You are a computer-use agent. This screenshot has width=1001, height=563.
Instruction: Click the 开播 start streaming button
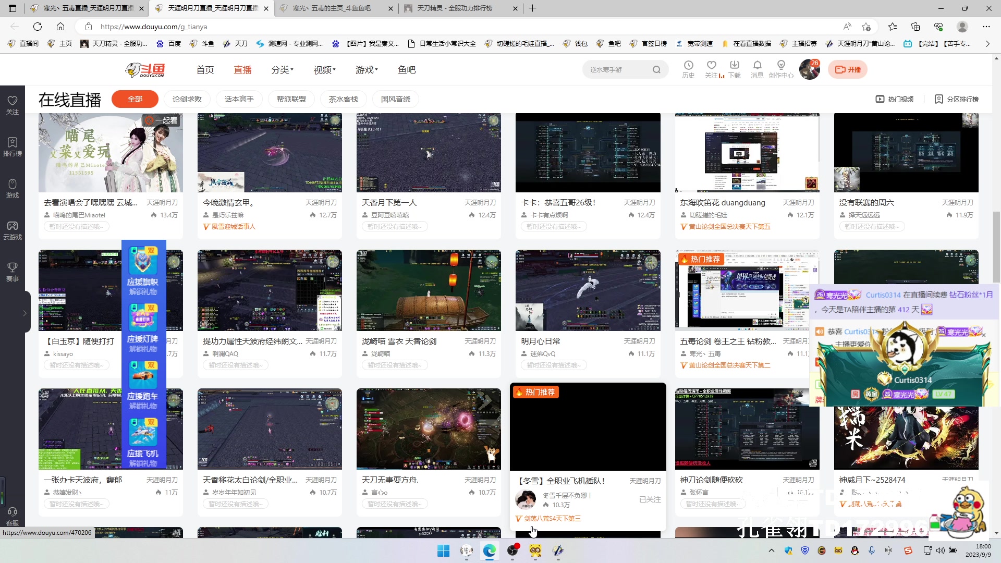click(848, 69)
